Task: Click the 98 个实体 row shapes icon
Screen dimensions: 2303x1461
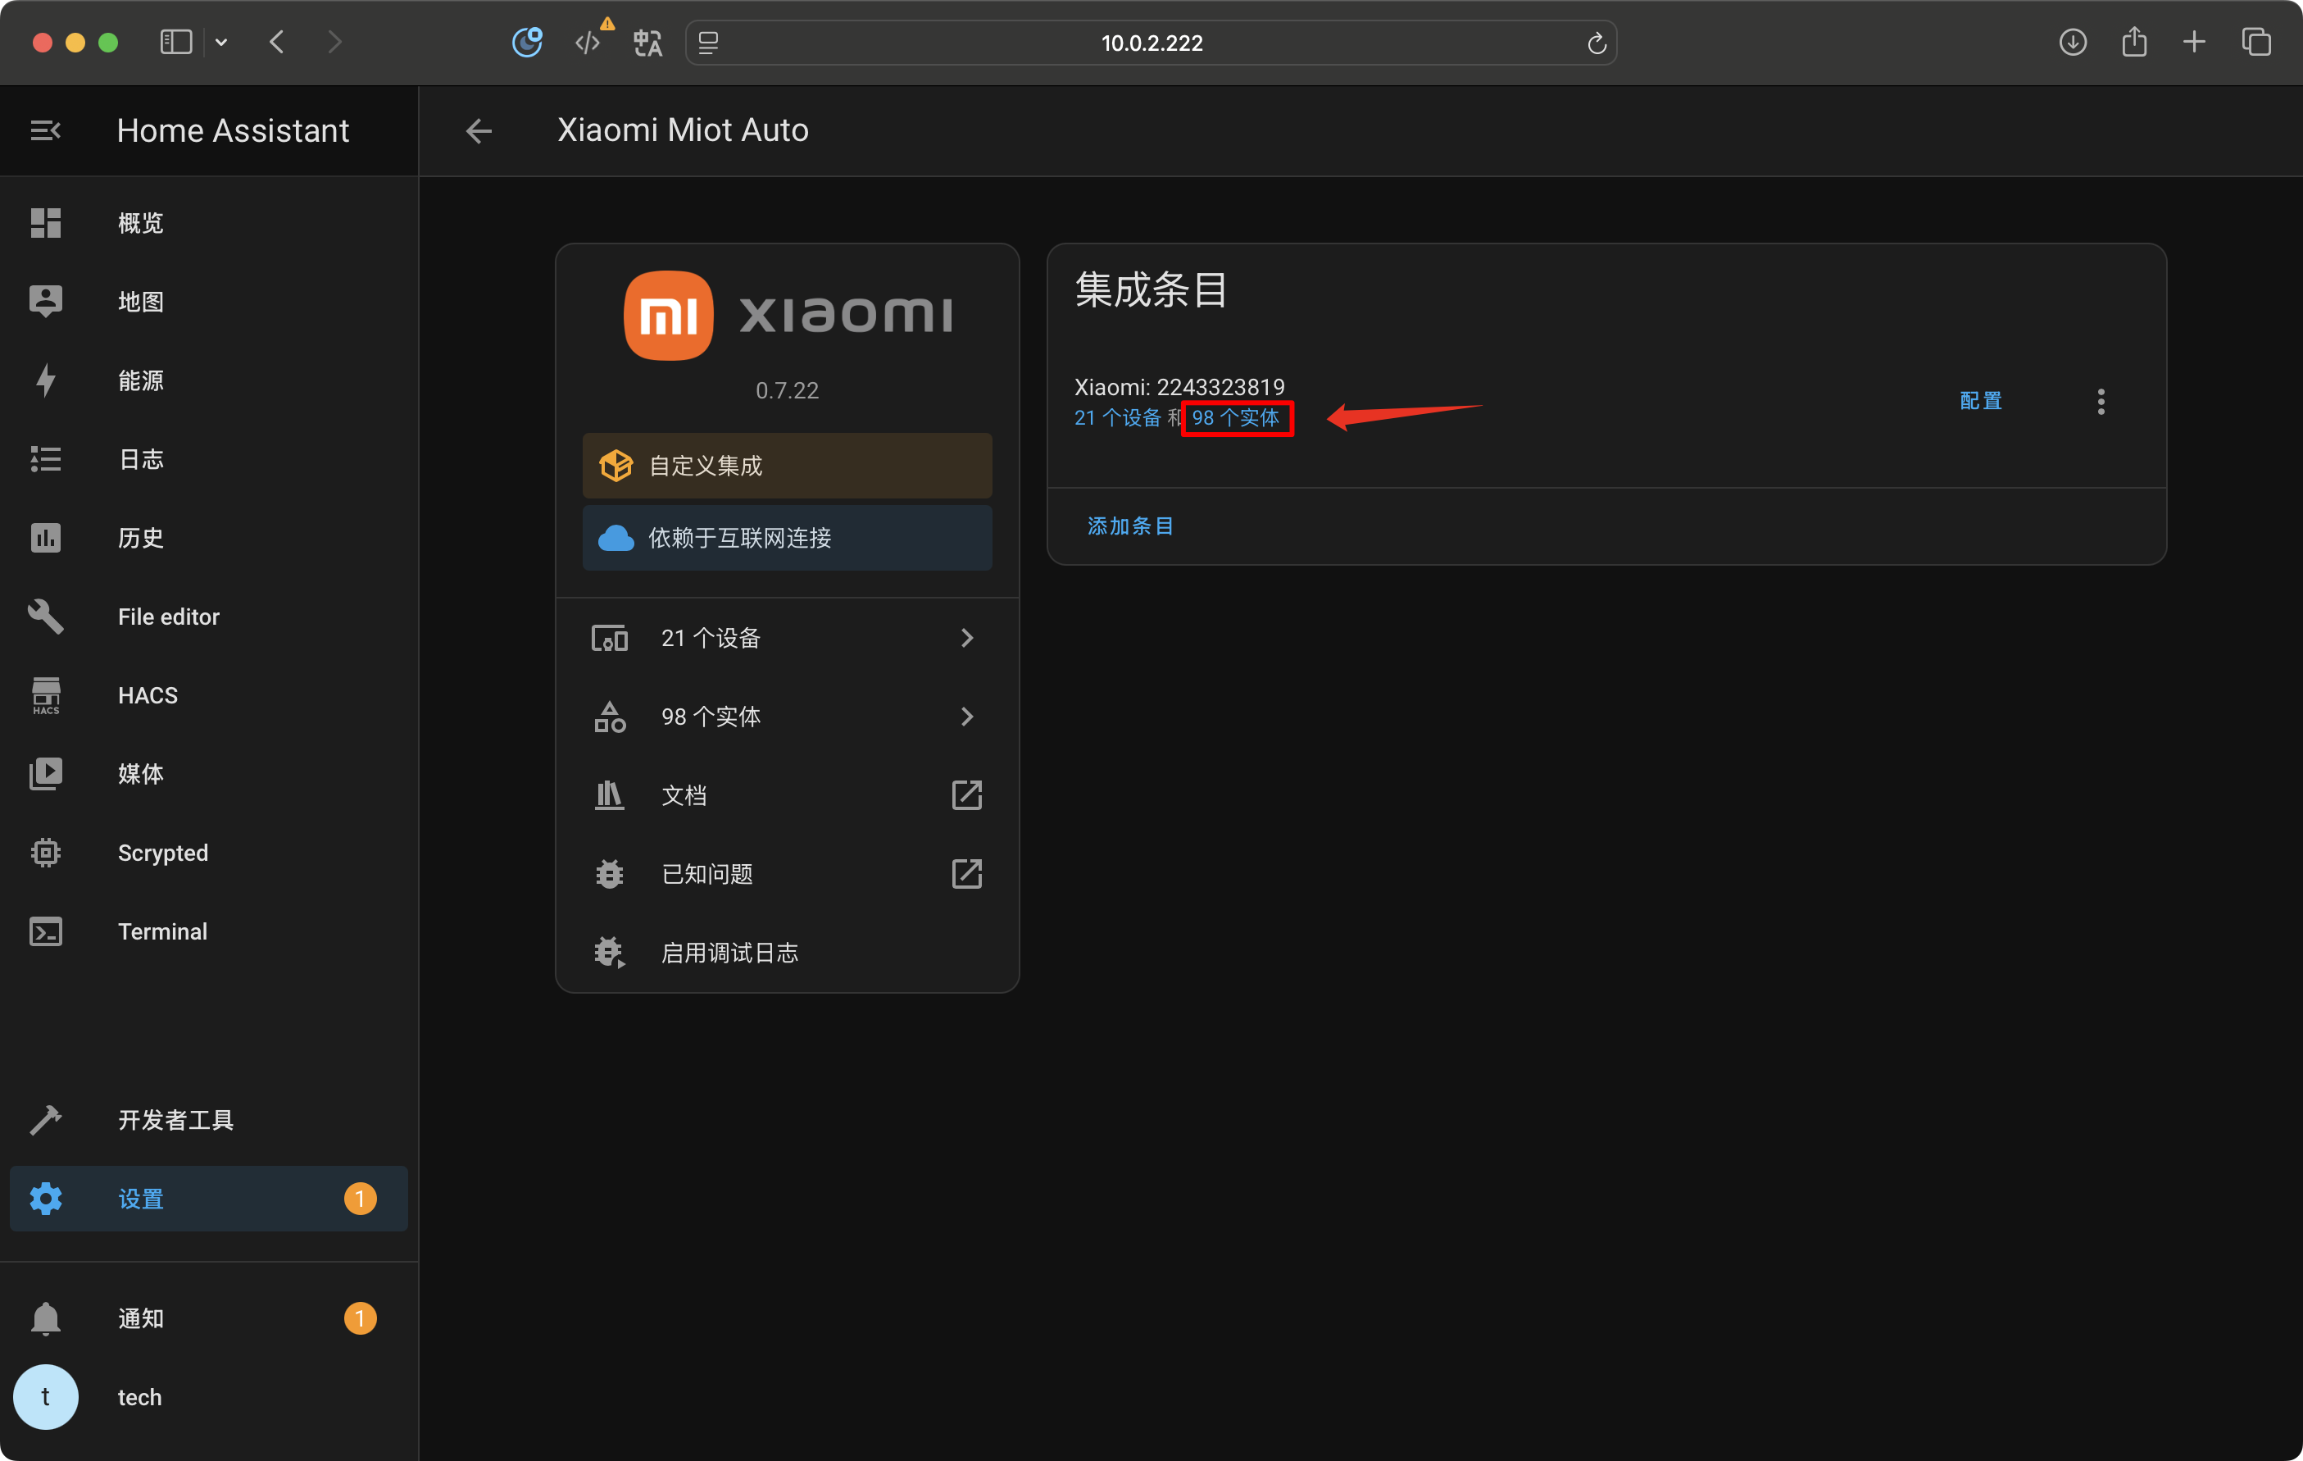Action: coord(609,717)
